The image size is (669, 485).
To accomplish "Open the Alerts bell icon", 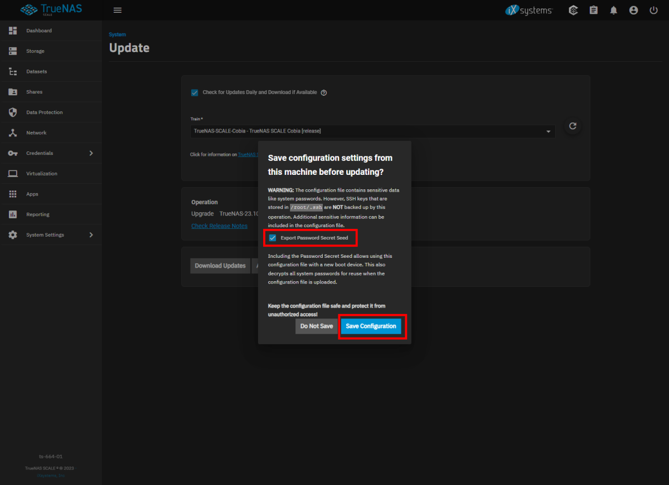I will [613, 10].
